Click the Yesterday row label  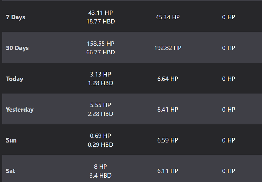[20, 110]
